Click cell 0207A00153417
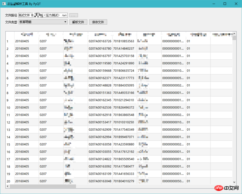Screen dimensions: 242x194 [100, 122]
